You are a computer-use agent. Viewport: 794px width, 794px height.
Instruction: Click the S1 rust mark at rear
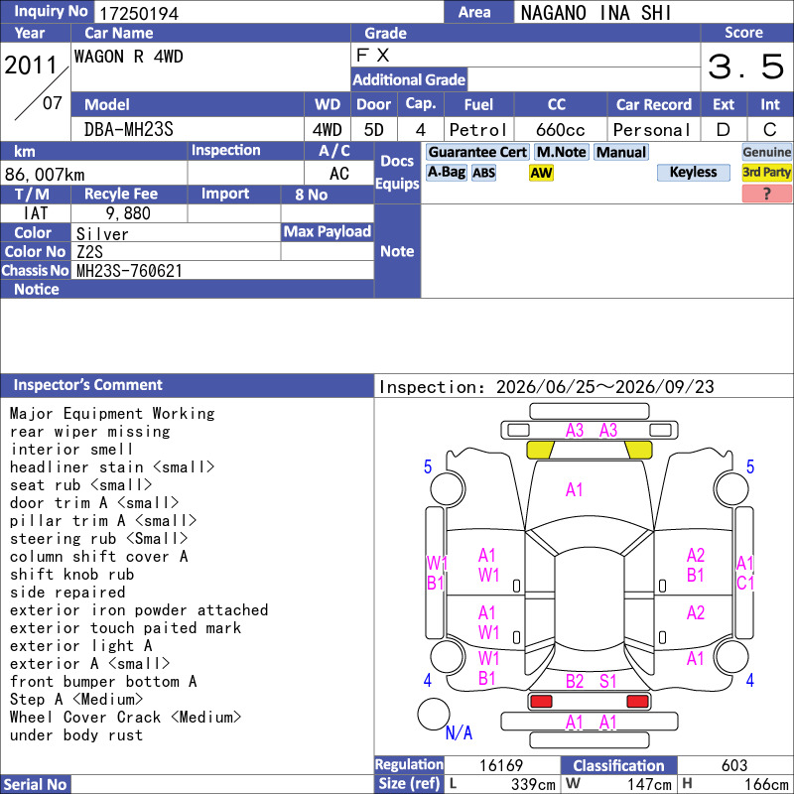[x=607, y=681]
